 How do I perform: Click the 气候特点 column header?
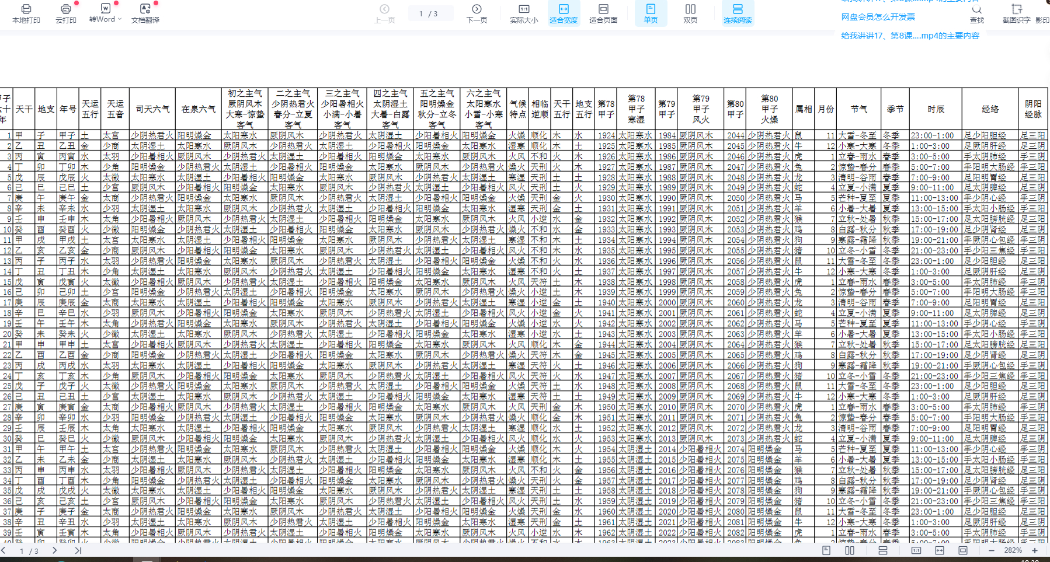coord(518,109)
